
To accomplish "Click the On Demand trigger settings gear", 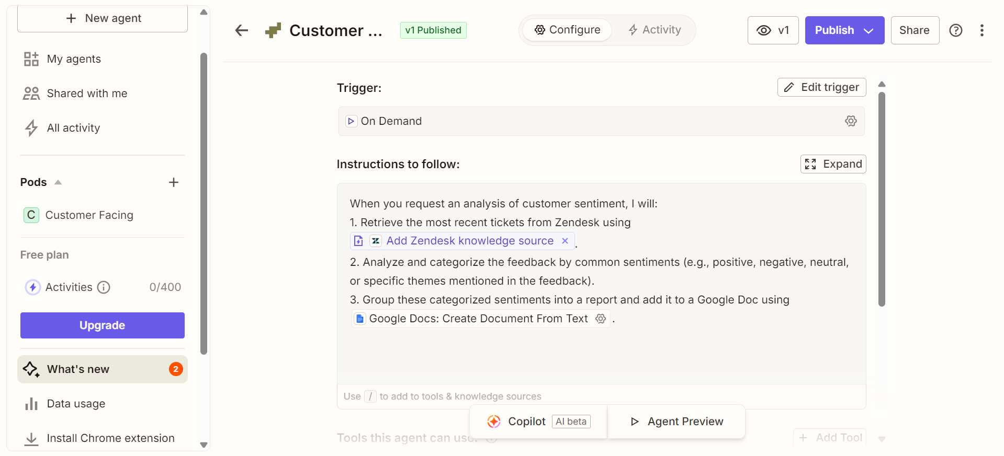I will pos(851,121).
